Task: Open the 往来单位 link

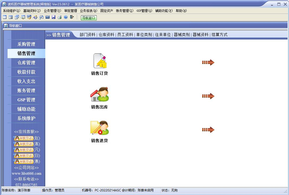Action: click(163, 35)
